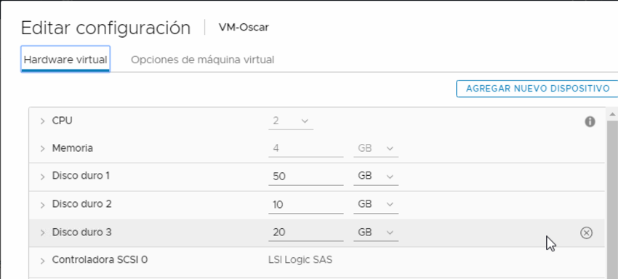Open Disco duro 2 unit dropdown
The height and width of the screenshot is (279, 618).
click(376, 204)
